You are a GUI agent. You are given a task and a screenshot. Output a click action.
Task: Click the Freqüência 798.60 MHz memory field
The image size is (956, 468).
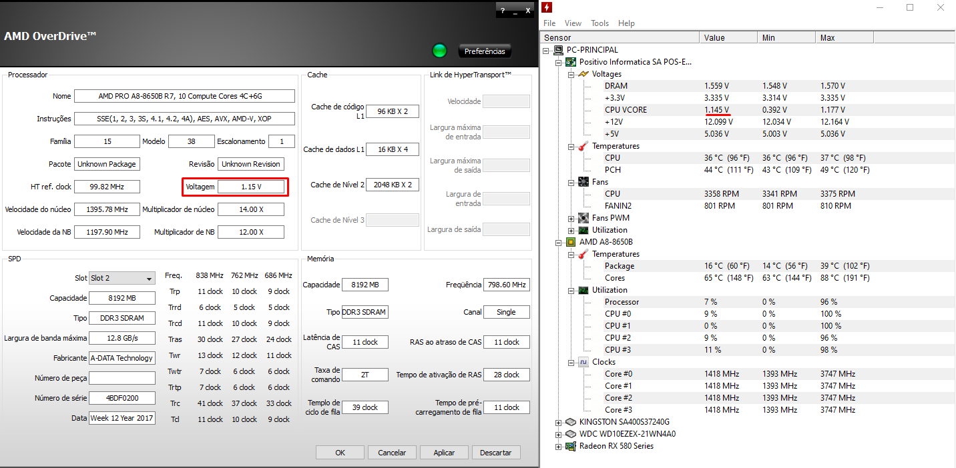point(507,285)
